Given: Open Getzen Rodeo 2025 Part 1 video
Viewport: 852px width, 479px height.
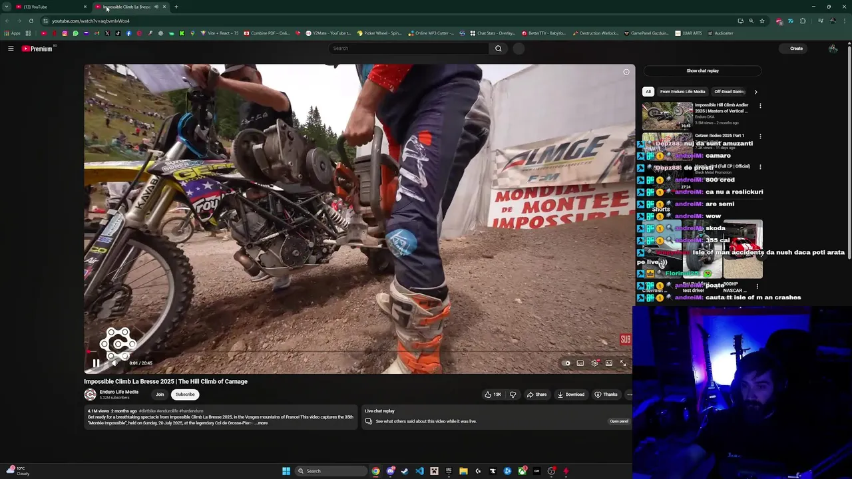Looking at the screenshot, I should (720, 136).
